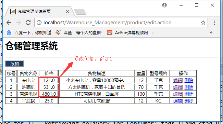Click the 货物描述 column header
This screenshot has width=223, height=124.
coord(97,73)
